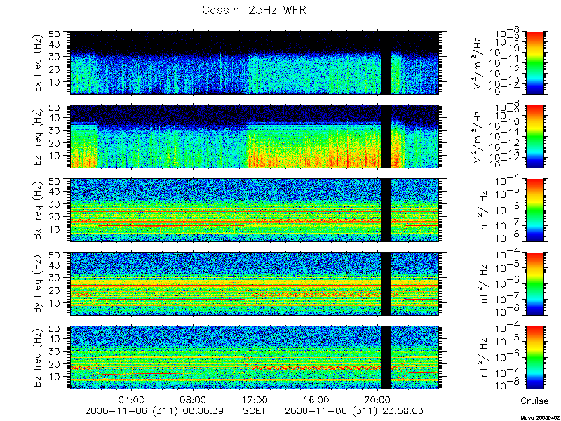
Task: Select the By spectrogram panel
Action: [x=255, y=284]
